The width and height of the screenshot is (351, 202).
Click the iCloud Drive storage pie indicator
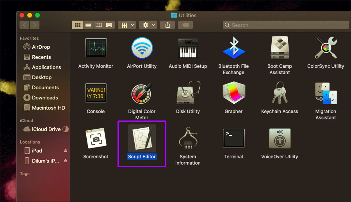65,129
